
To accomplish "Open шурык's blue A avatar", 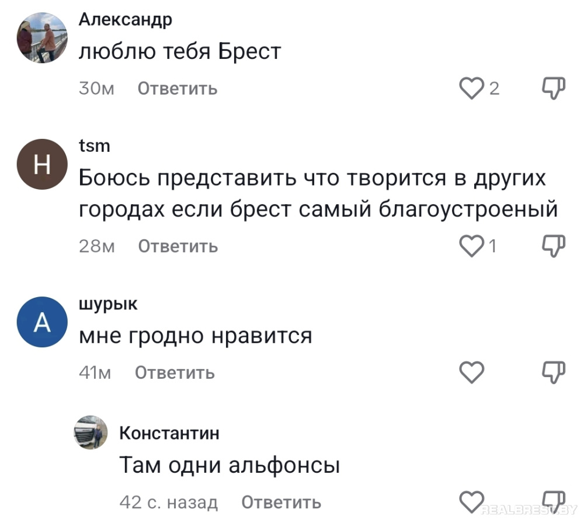I will click(x=41, y=323).
